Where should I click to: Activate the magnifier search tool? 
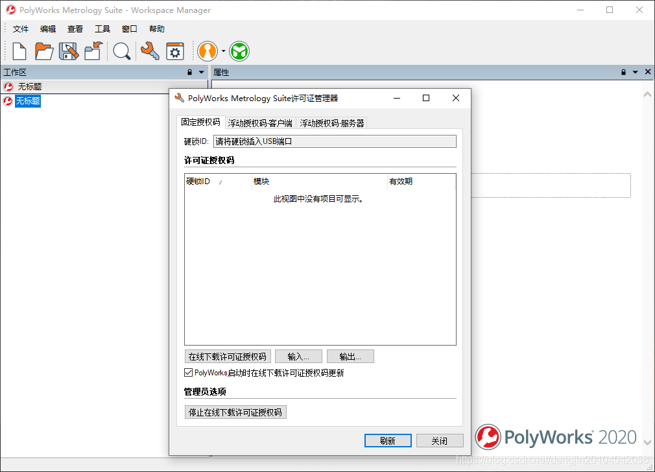pyautogui.click(x=121, y=51)
